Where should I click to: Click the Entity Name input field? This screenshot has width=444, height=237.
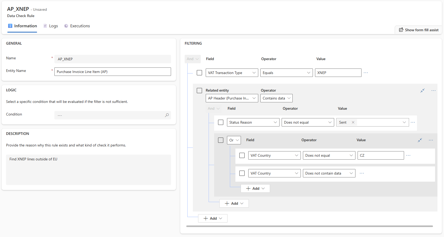tap(113, 72)
